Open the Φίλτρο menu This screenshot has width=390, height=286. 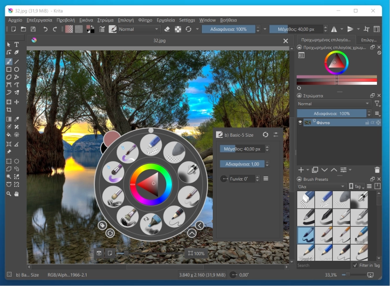[x=145, y=20]
